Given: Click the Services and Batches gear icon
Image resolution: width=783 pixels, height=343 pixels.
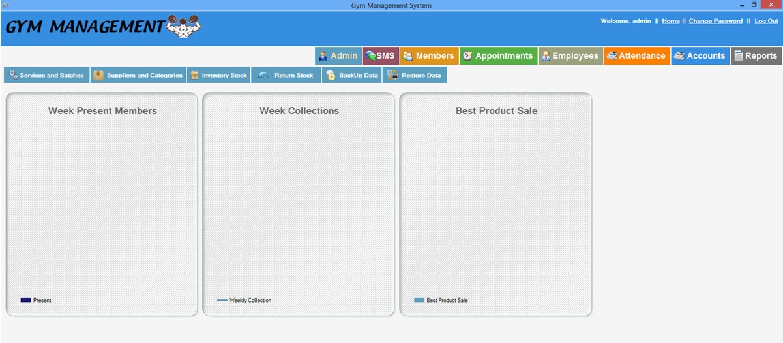Looking at the screenshot, I should 13,75.
